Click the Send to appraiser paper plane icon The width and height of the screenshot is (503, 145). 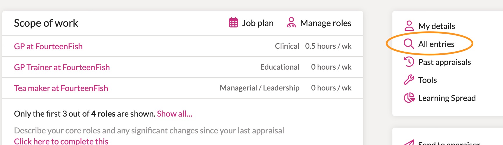(409, 143)
